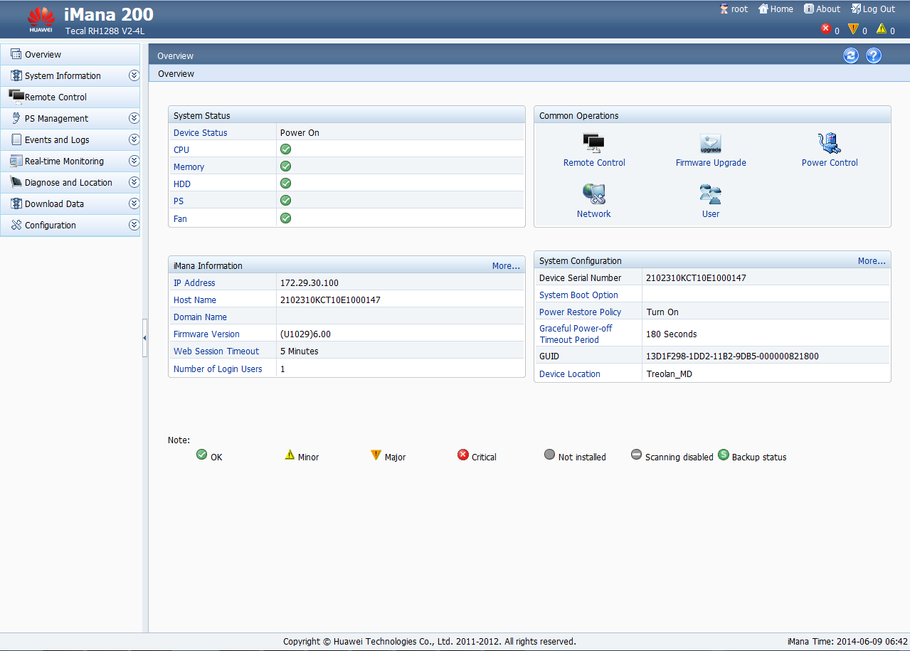910x651 pixels.
Task: Click the Overview sidebar icon
Action: pyautogui.click(x=16, y=54)
